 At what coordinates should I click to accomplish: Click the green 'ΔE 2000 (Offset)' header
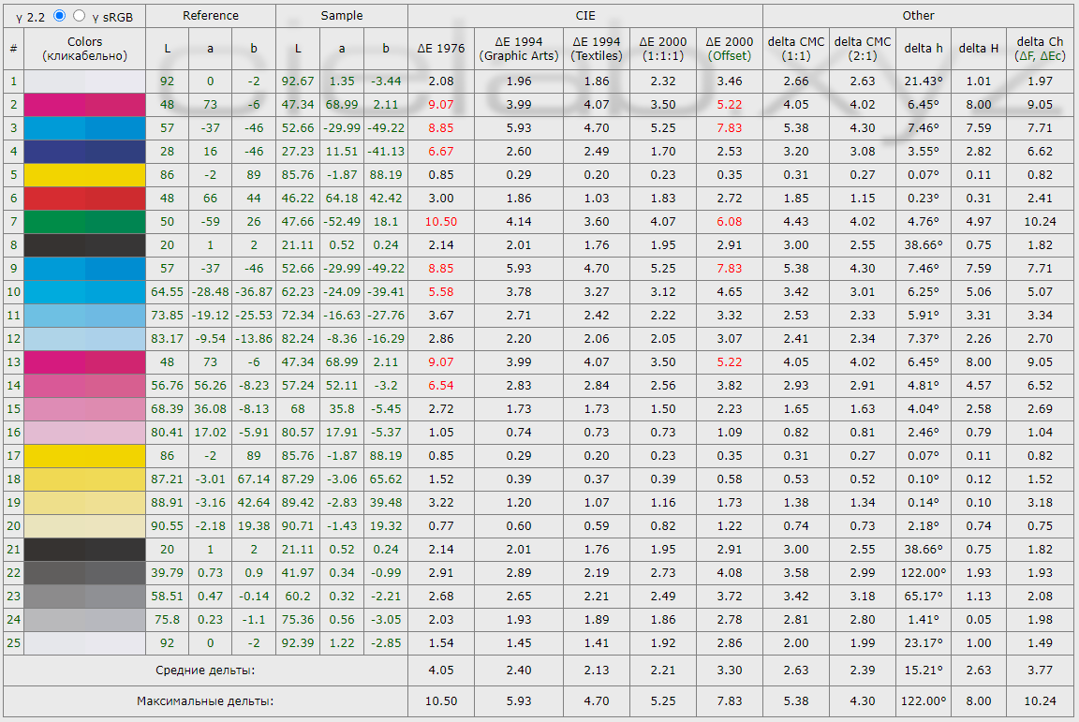point(730,49)
